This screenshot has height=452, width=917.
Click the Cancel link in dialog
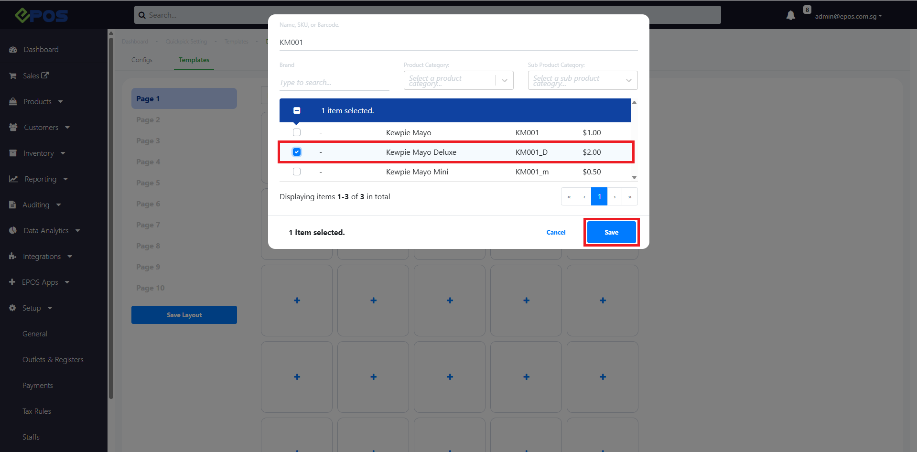pyautogui.click(x=556, y=232)
